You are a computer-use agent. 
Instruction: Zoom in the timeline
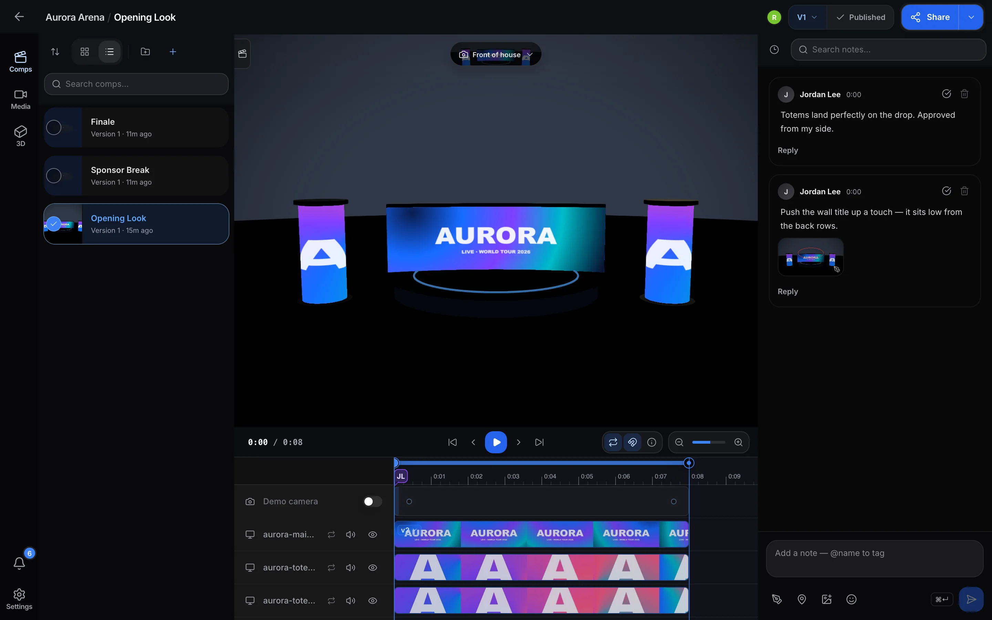[738, 442]
